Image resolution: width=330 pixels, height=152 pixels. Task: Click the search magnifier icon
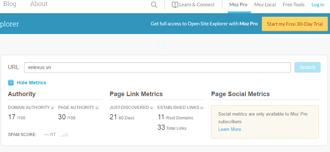coord(154,5)
